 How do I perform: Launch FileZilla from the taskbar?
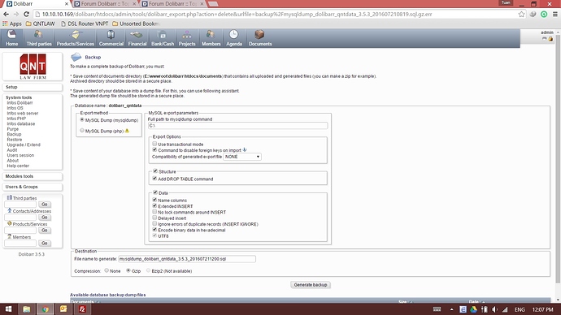click(x=82, y=309)
